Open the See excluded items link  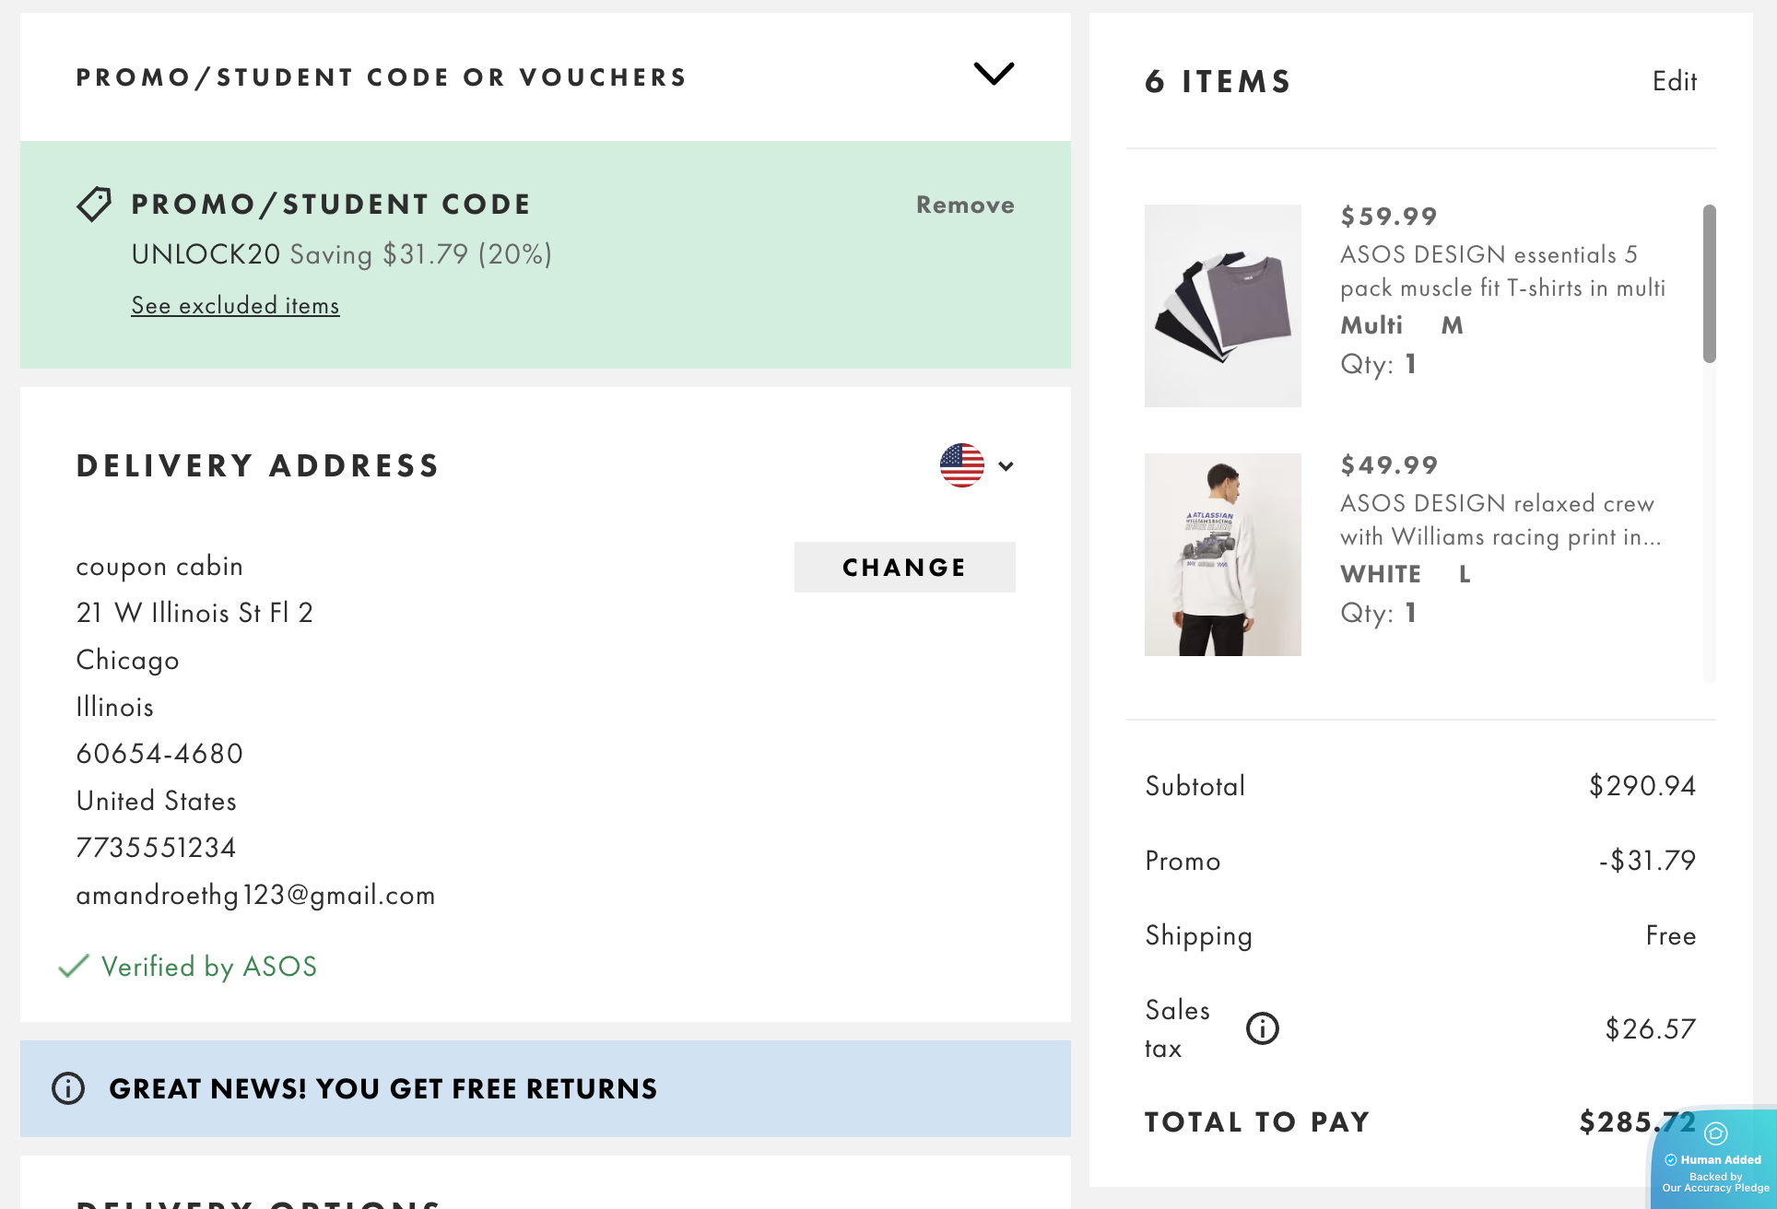point(235,306)
